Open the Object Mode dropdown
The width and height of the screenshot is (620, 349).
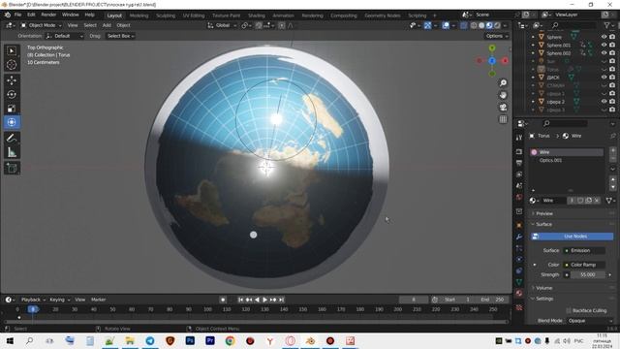41,25
